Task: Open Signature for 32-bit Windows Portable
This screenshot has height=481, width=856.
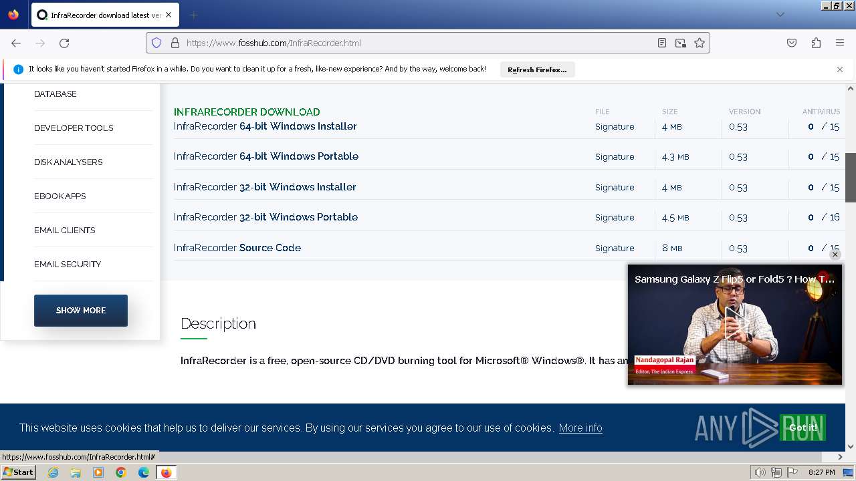Action: point(615,217)
